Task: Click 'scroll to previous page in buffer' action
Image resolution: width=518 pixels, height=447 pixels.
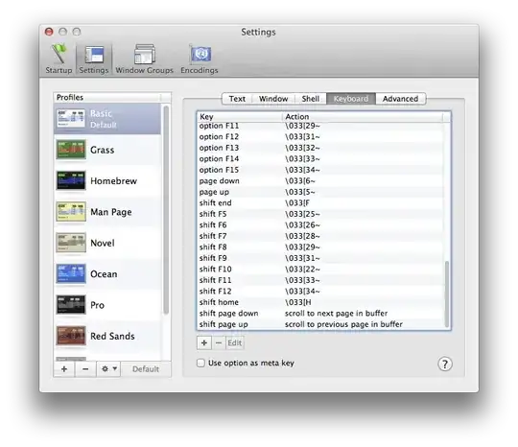Action: point(343,324)
